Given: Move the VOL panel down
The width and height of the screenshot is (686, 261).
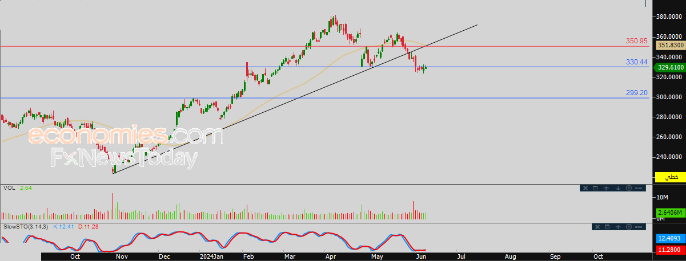Looking at the screenshot, I should [618, 188].
